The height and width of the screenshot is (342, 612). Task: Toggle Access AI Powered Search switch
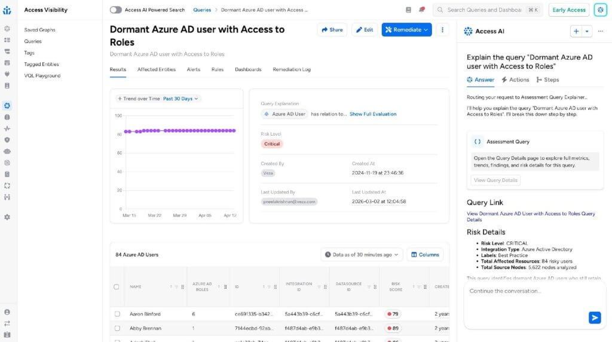[116, 10]
